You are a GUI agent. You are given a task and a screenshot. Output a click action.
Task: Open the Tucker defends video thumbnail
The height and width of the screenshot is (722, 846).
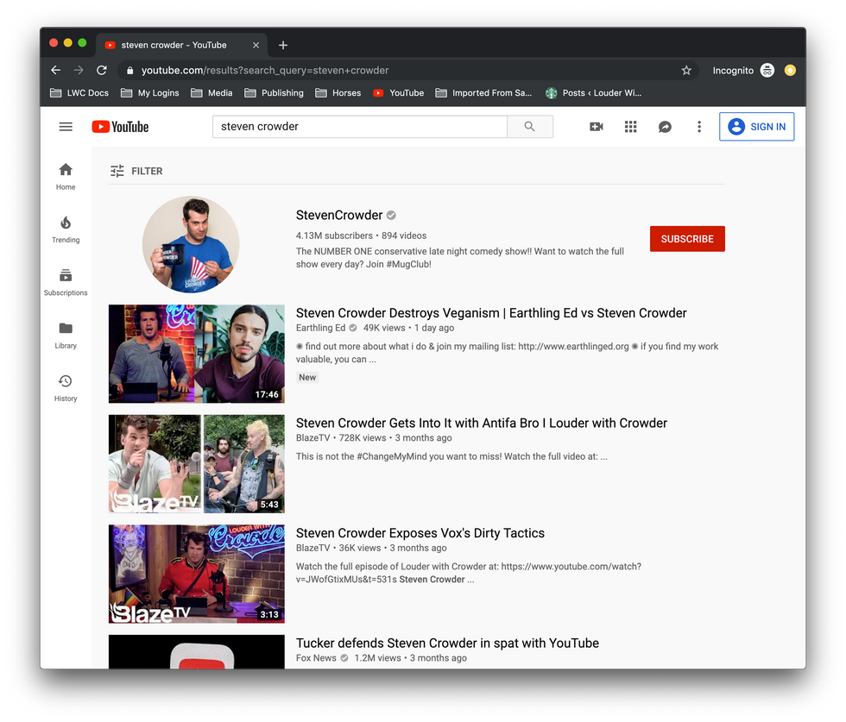197,652
